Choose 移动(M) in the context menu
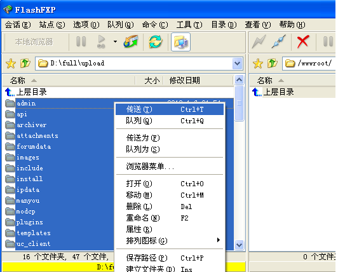The width and height of the screenshot is (338, 272). click(170, 195)
